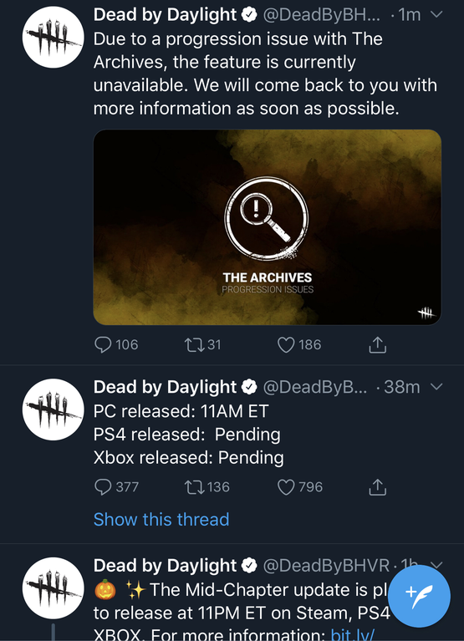Open options chevron on the 1m tweet
The image size is (464, 641).
[436, 15]
